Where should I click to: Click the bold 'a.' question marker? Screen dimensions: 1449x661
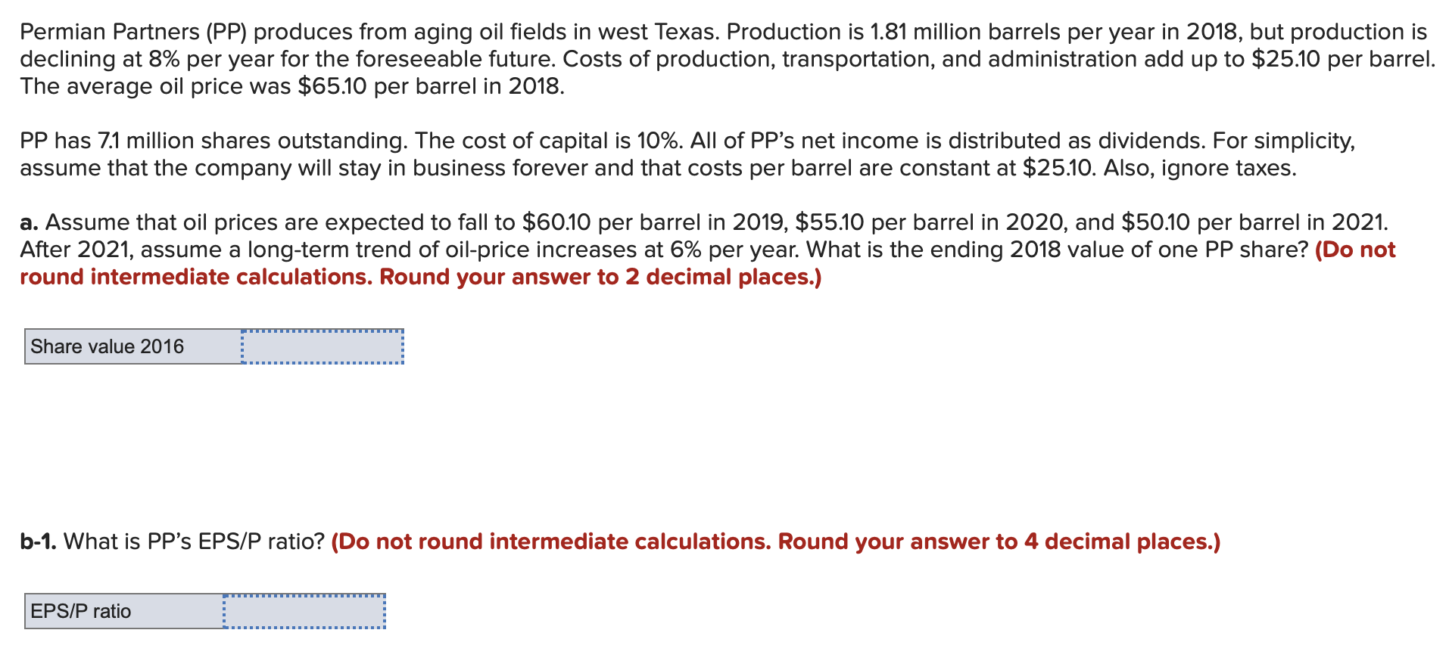27,222
